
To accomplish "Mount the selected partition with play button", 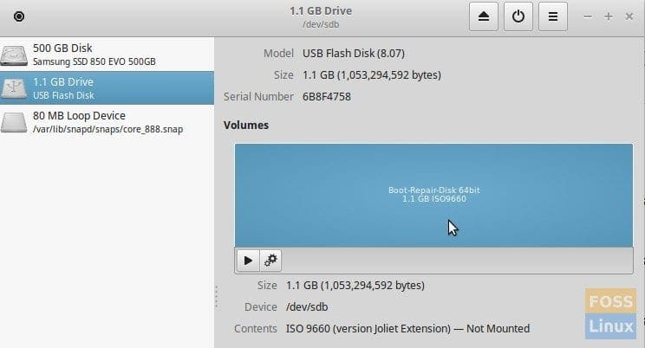I will click(248, 261).
